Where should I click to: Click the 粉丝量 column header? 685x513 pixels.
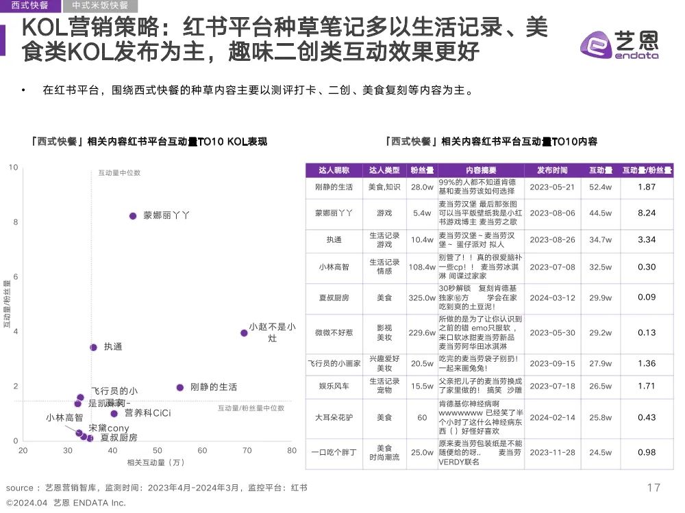pos(422,170)
